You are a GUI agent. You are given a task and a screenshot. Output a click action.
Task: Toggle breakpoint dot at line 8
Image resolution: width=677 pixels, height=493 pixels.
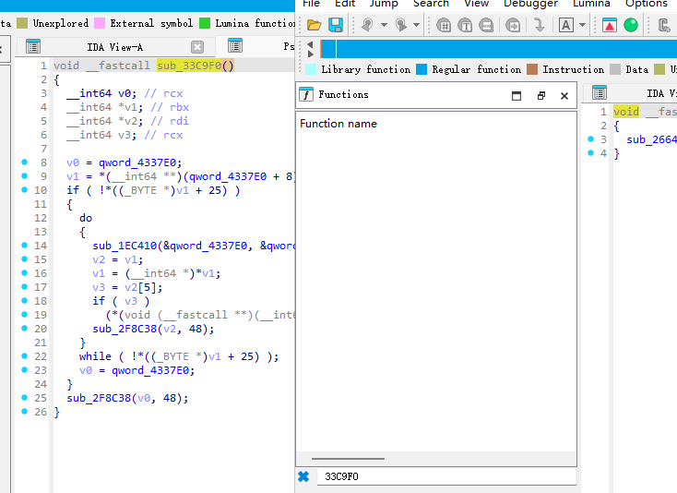pyautogui.click(x=25, y=162)
